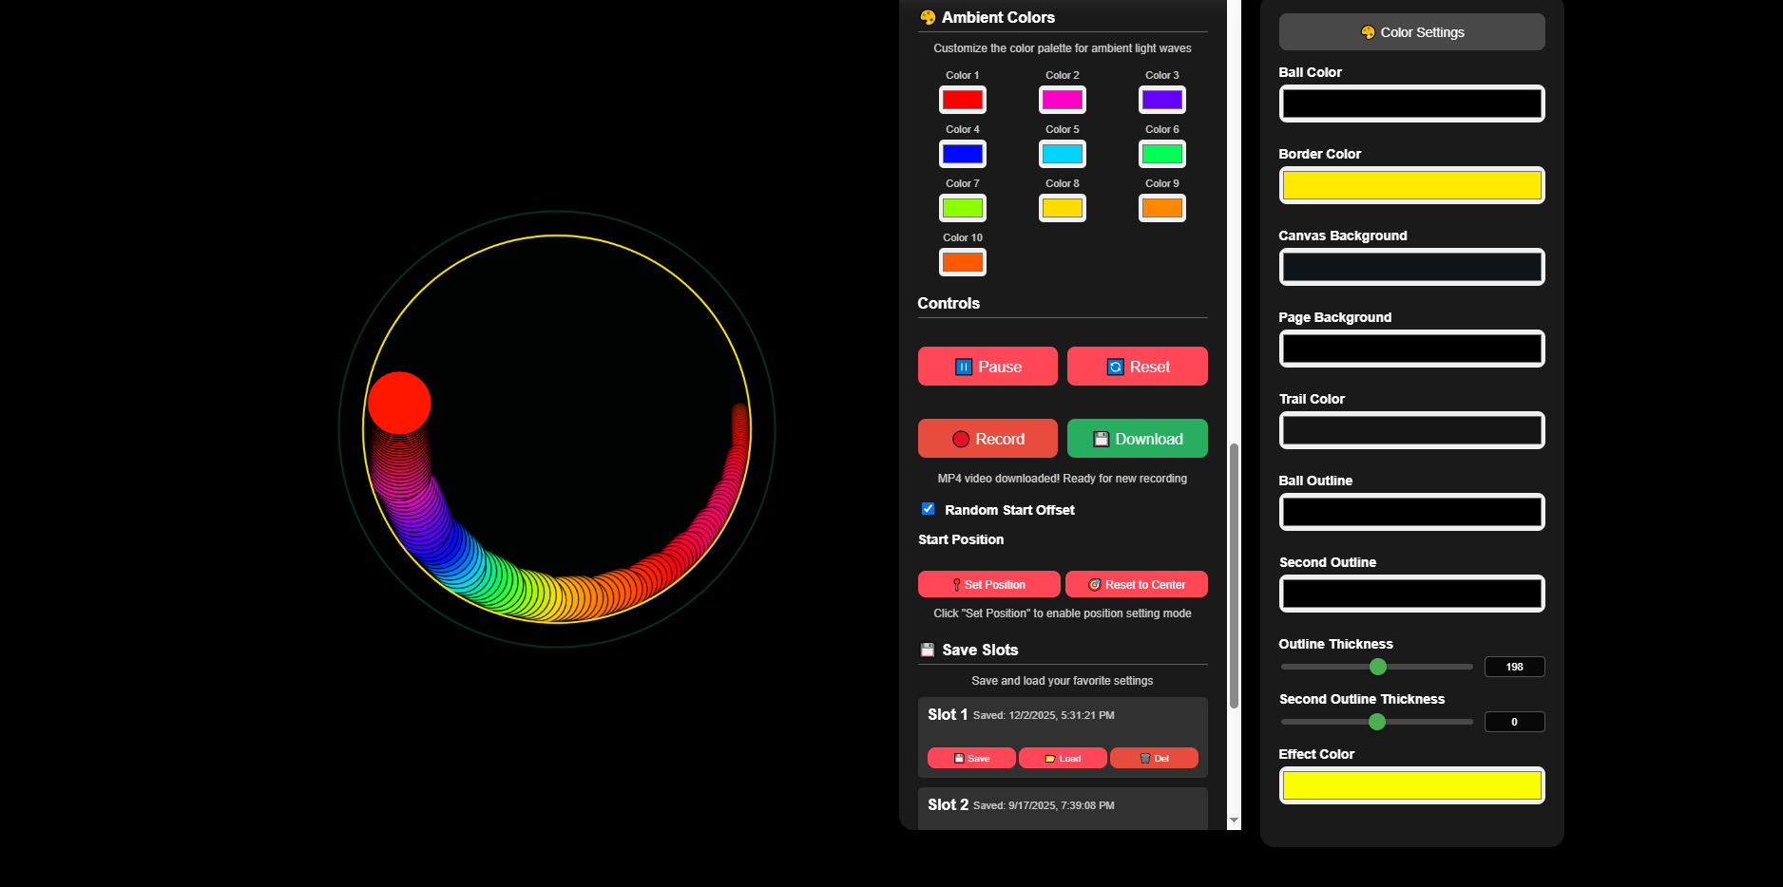The width and height of the screenshot is (1783, 887).
Task: Click the Pause button
Action: pos(987,367)
